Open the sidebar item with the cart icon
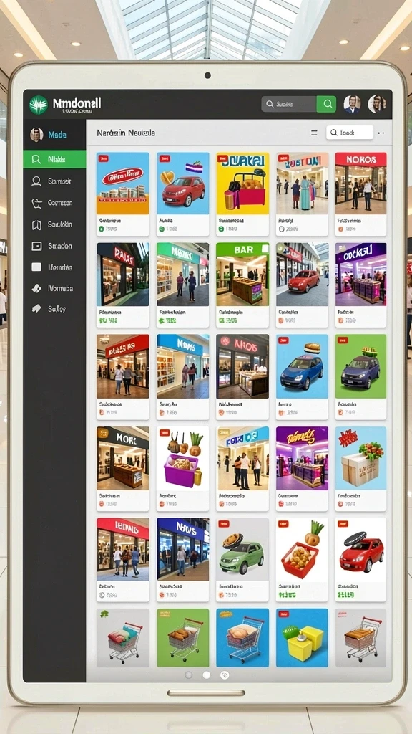Viewport: 412px width, 734px height. (x=54, y=203)
